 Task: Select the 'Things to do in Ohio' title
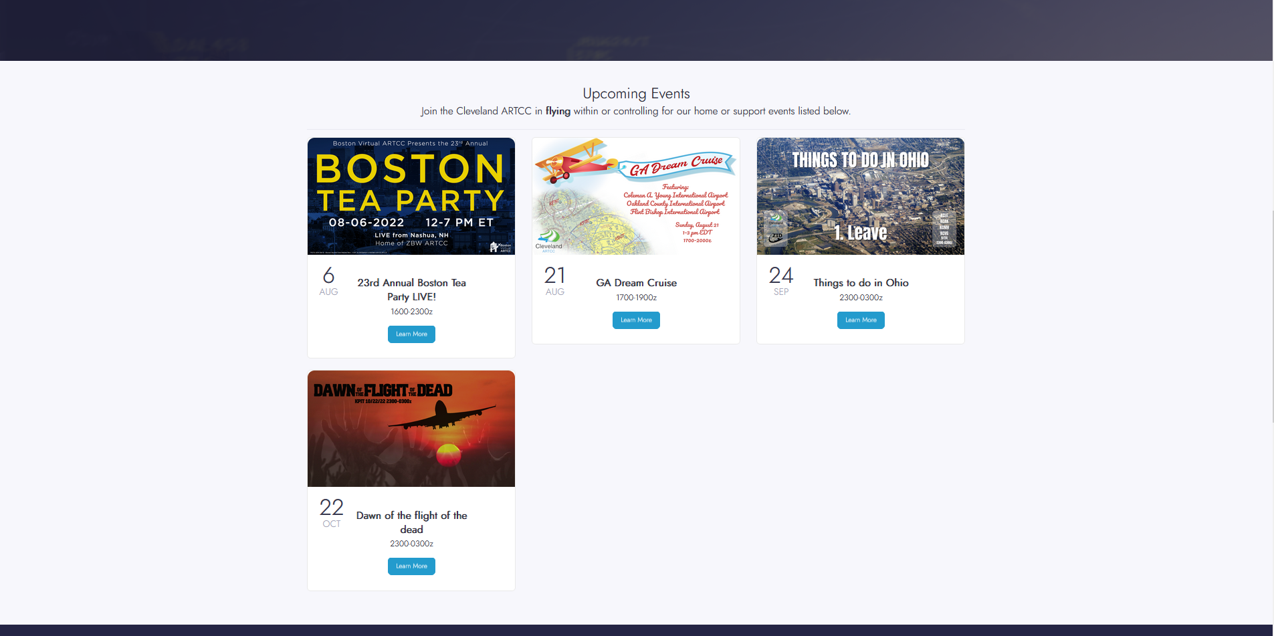coord(861,283)
